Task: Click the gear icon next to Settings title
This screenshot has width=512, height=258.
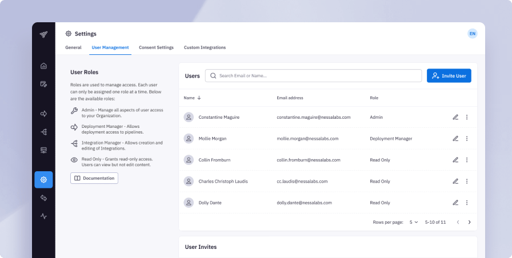Action: [x=68, y=34]
